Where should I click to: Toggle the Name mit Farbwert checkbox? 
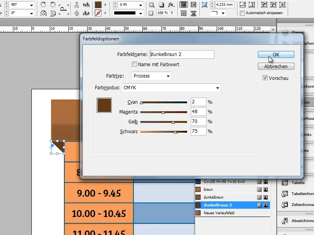point(134,64)
